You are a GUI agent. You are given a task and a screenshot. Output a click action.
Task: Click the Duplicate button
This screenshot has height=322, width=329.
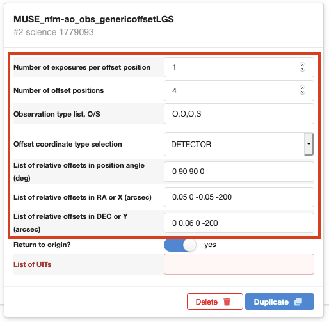(x=280, y=302)
